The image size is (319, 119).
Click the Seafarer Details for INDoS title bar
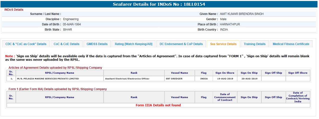click(159, 4)
